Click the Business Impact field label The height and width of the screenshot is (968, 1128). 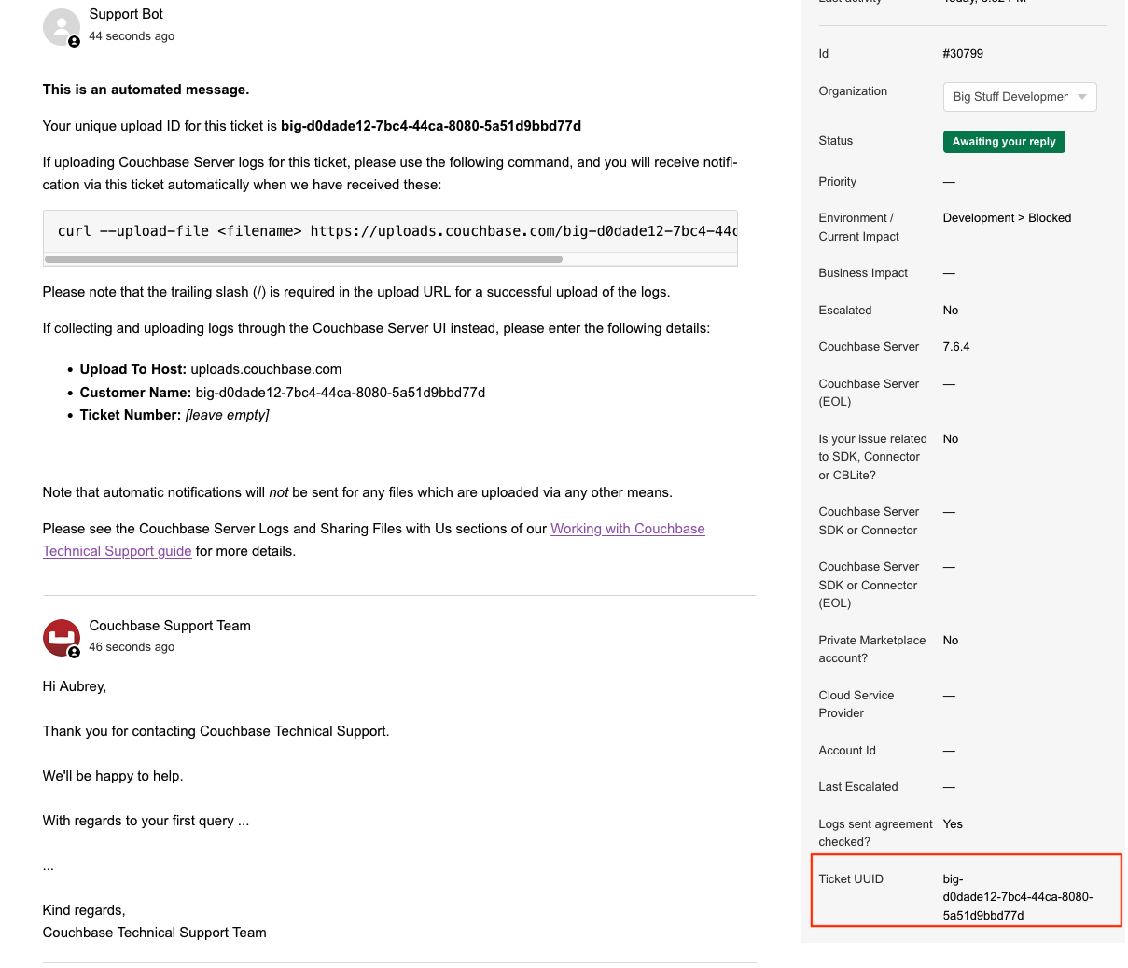(864, 273)
